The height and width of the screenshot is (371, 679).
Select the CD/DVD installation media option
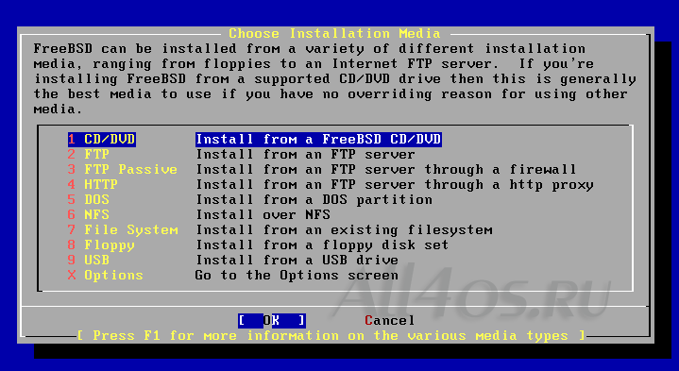pos(102,140)
